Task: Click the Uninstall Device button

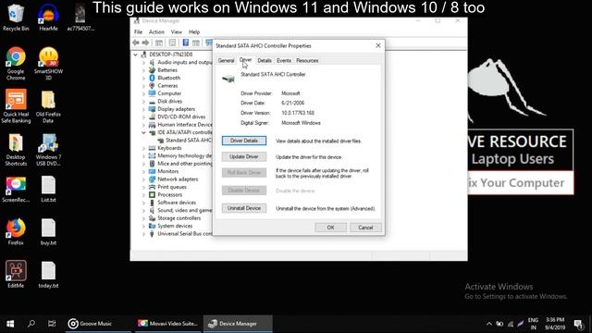Action: (244, 208)
